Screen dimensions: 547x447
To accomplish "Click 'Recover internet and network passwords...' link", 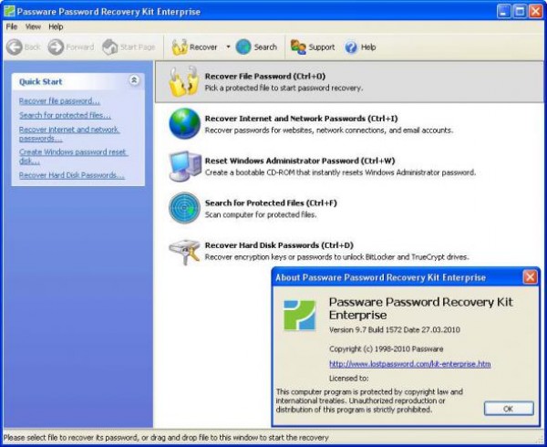I will pyautogui.click(x=69, y=134).
